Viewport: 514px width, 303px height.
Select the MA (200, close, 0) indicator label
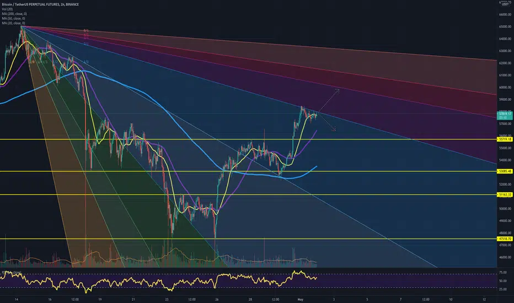point(14,14)
